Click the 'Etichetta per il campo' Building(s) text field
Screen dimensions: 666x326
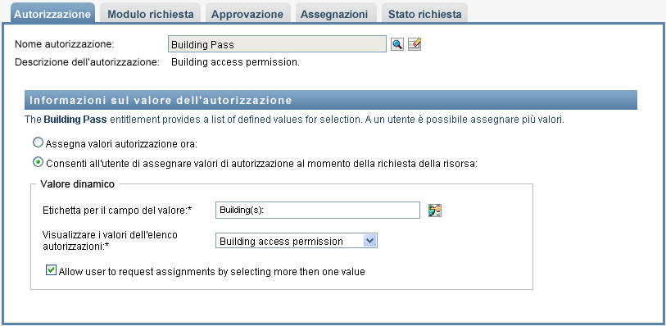click(x=318, y=211)
